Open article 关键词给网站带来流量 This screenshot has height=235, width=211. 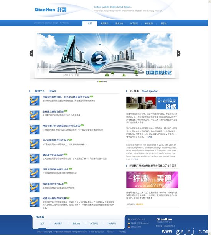click(x=54, y=198)
